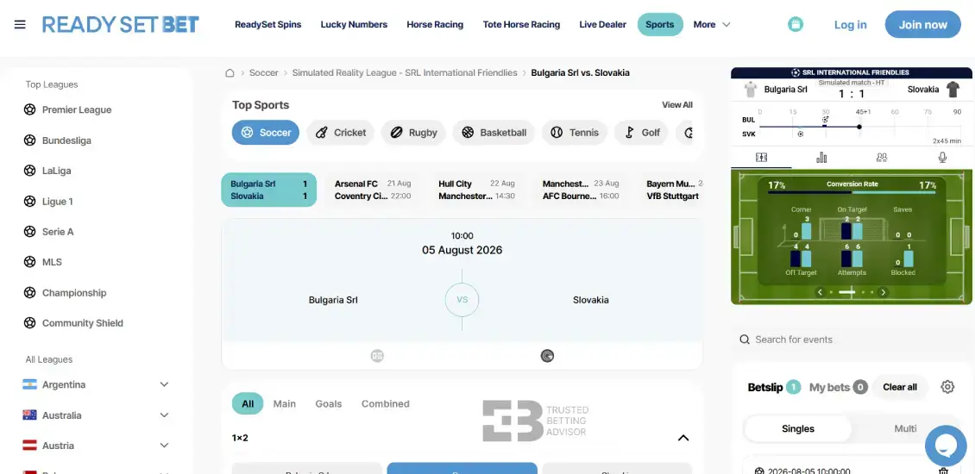The width and height of the screenshot is (975, 474).
Task: Select the Tennis sport chip
Action: point(575,133)
